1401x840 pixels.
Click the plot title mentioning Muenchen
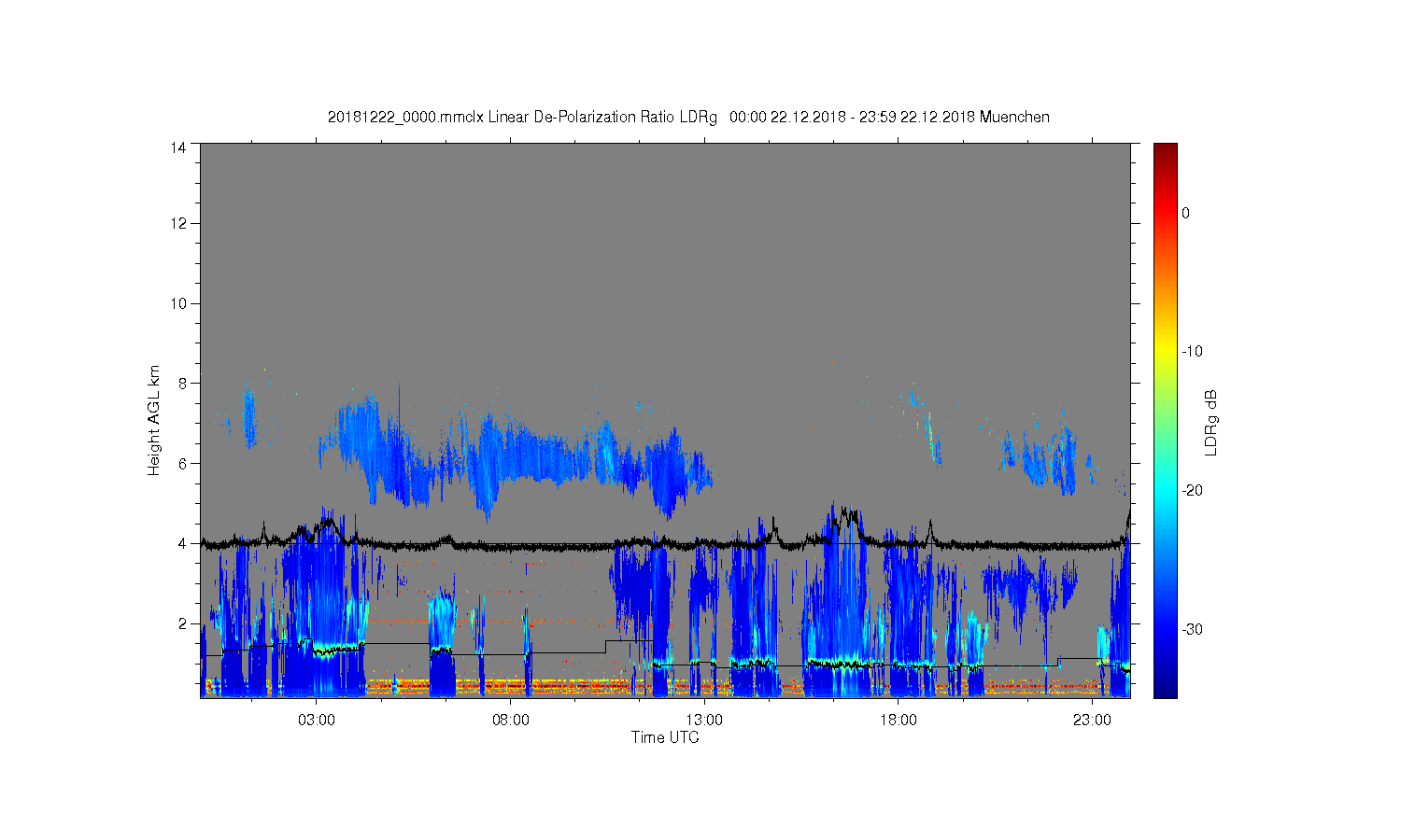pos(688,118)
